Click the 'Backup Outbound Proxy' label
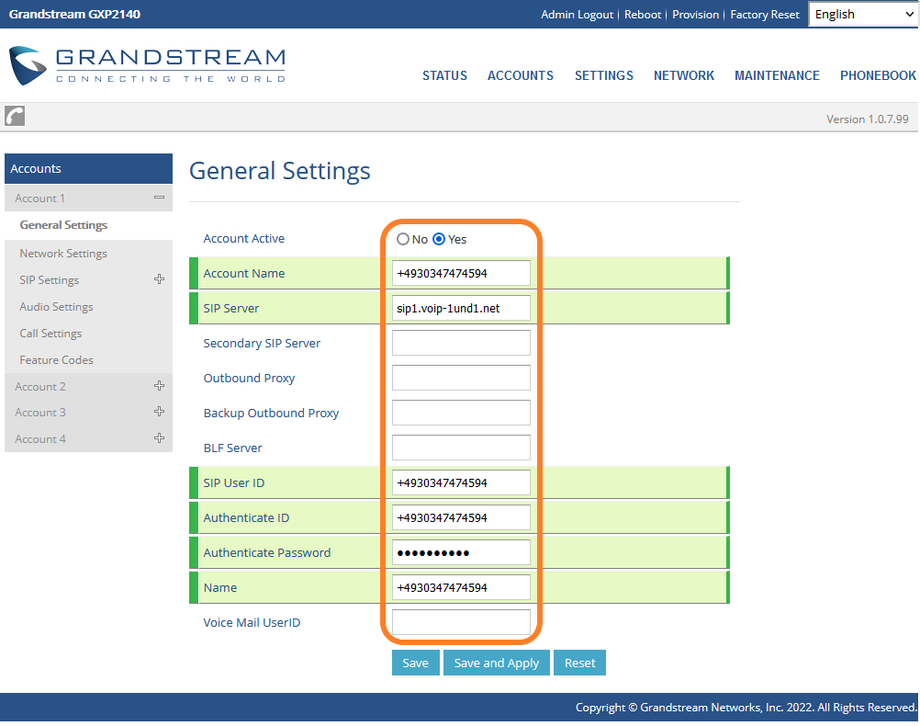 tap(271, 413)
